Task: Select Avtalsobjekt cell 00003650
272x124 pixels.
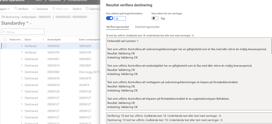Action: tap(53, 46)
